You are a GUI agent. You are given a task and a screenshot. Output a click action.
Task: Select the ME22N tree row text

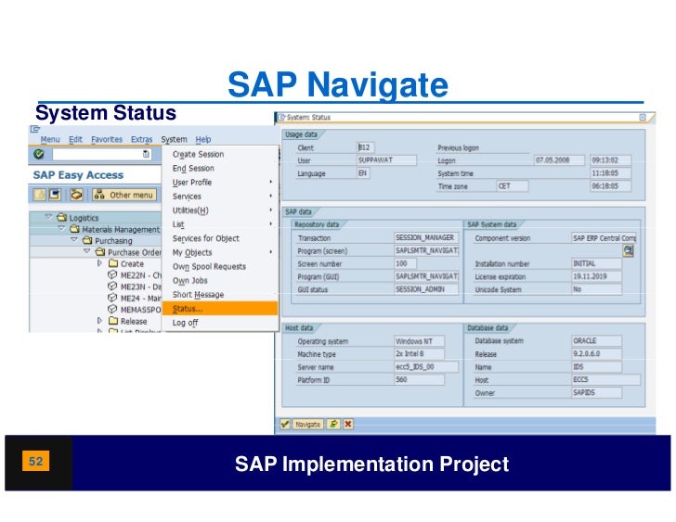pyautogui.click(x=141, y=275)
